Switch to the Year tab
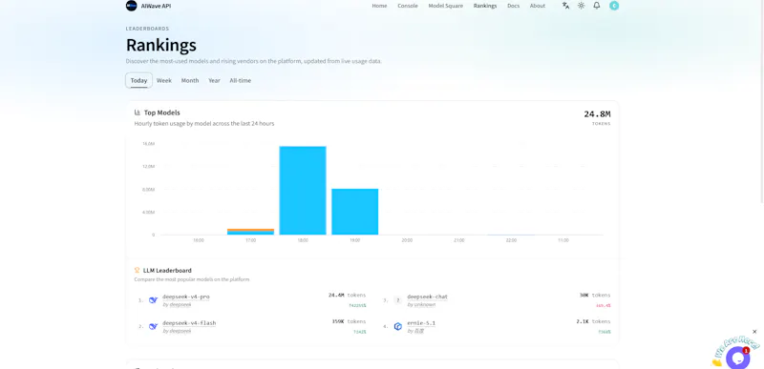 click(x=214, y=81)
